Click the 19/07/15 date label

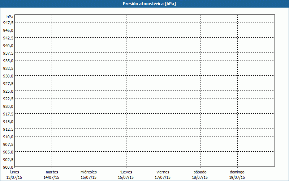point(237,177)
